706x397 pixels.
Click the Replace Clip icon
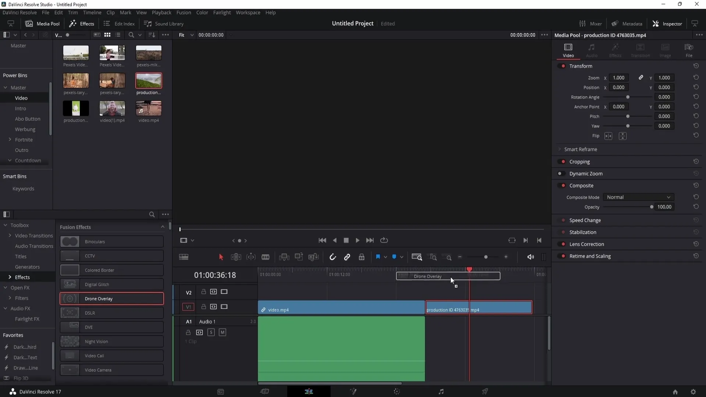coord(313,257)
